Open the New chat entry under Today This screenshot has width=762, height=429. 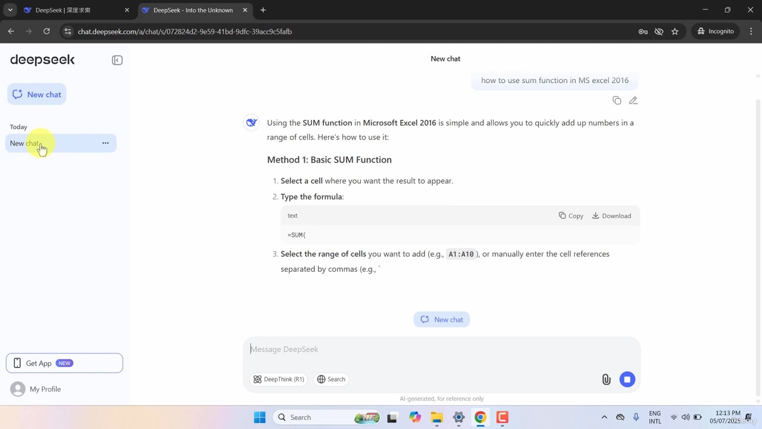pyautogui.click(x=61, y=143)
